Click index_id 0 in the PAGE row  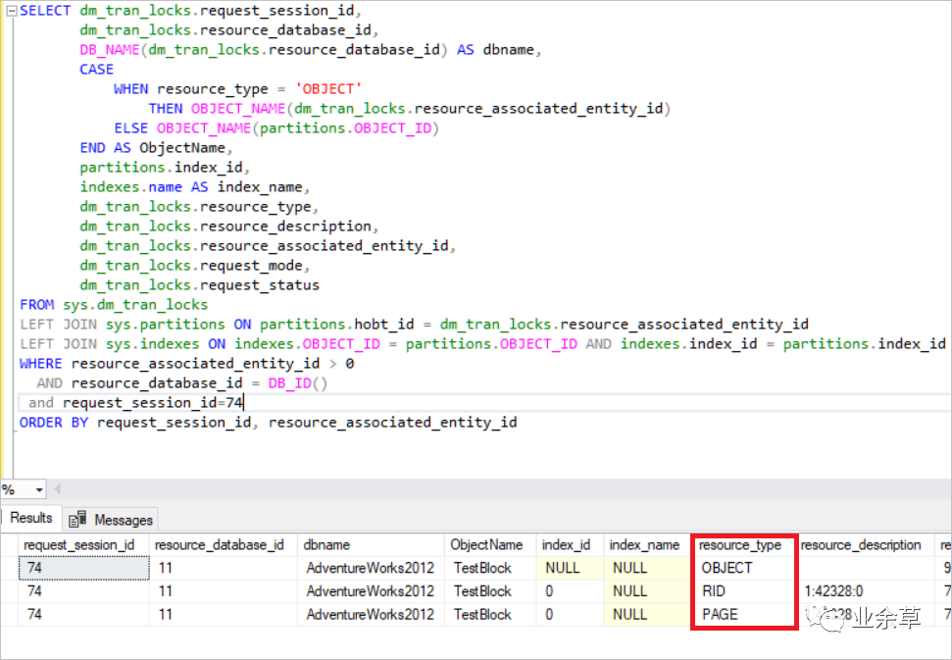pyautogui.click(x=570, y=614)
